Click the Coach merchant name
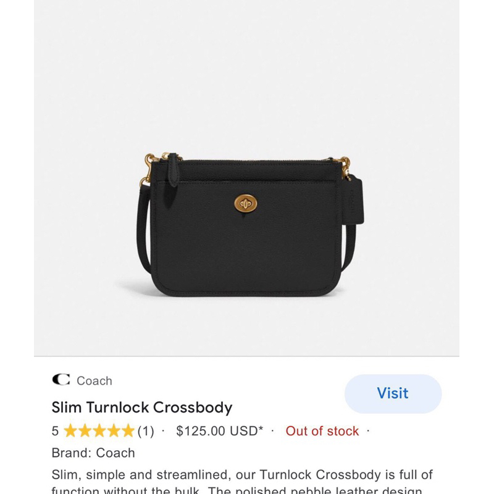 pyautogui.click(x=94, y=380)
